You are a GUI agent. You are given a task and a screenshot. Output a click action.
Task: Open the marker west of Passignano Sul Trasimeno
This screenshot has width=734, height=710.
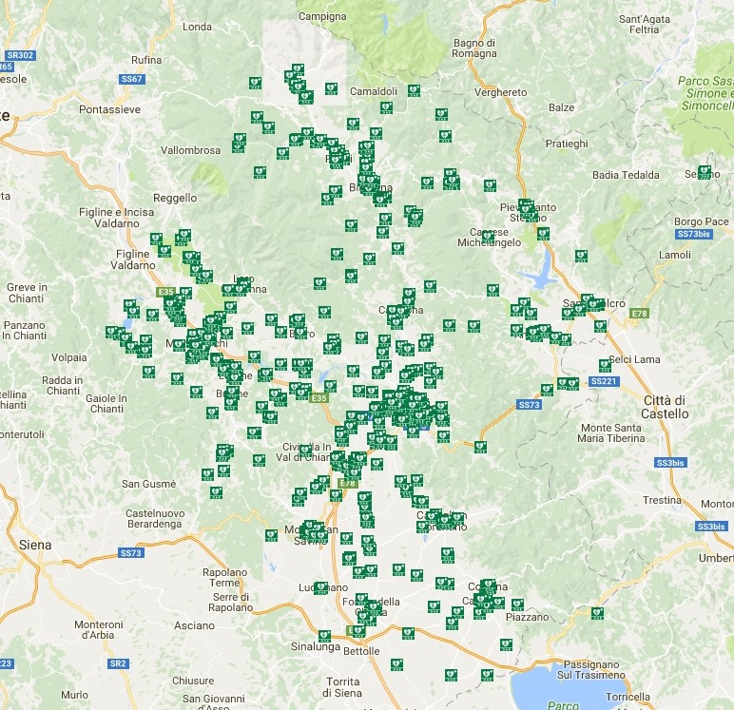click(488, 675)
